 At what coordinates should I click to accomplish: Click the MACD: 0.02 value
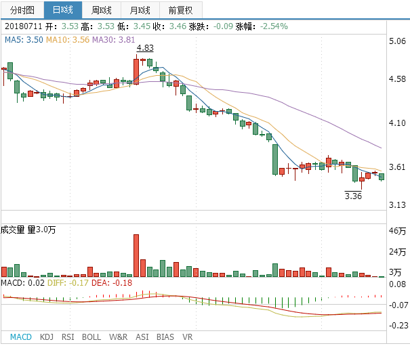23,283
